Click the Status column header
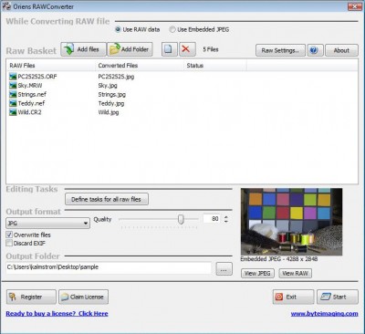Image resolution: width=365 pixels, height=334 pixels. coord(215,66)
